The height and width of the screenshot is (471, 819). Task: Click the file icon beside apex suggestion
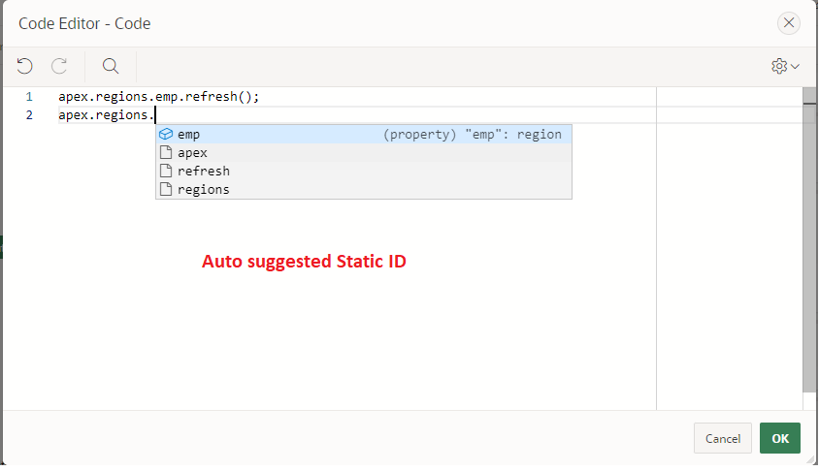point(165,153)
